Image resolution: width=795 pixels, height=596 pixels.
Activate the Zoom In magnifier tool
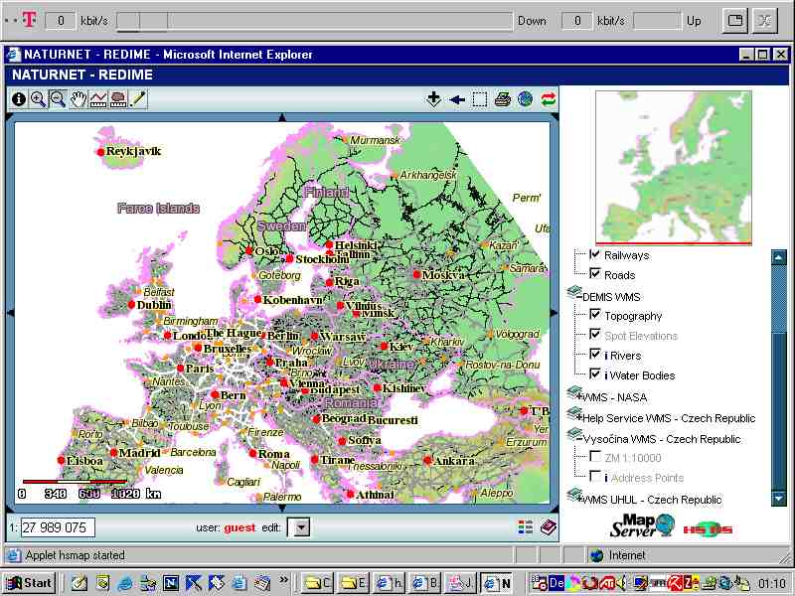point(39,98)
